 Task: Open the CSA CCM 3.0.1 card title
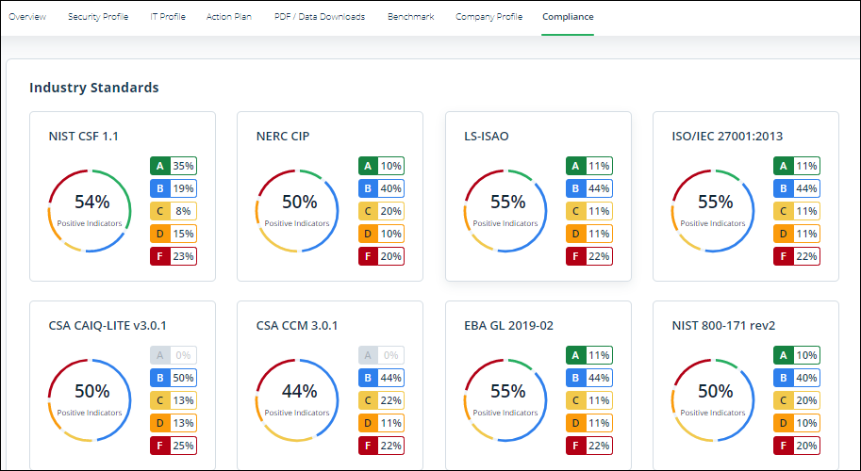[x=297, y=325]
